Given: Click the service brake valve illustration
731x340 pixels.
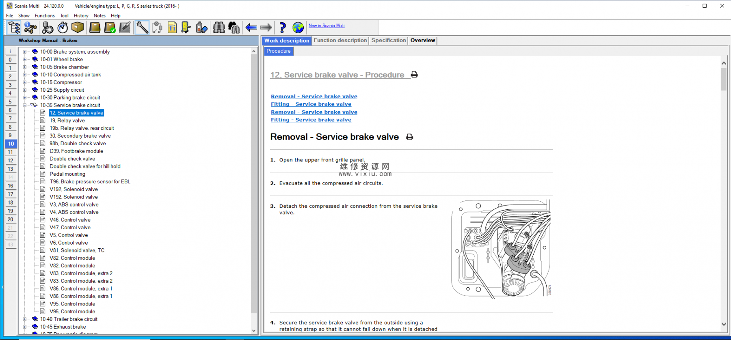Looking at the screenshot, I should pyautogui.click(x=501, y=249).
